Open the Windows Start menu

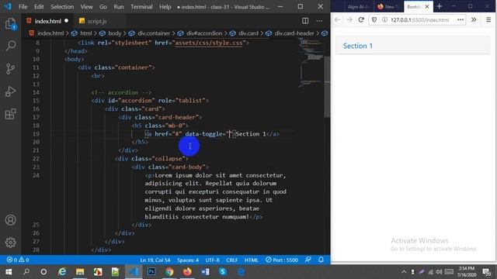(x=9, y=272)
